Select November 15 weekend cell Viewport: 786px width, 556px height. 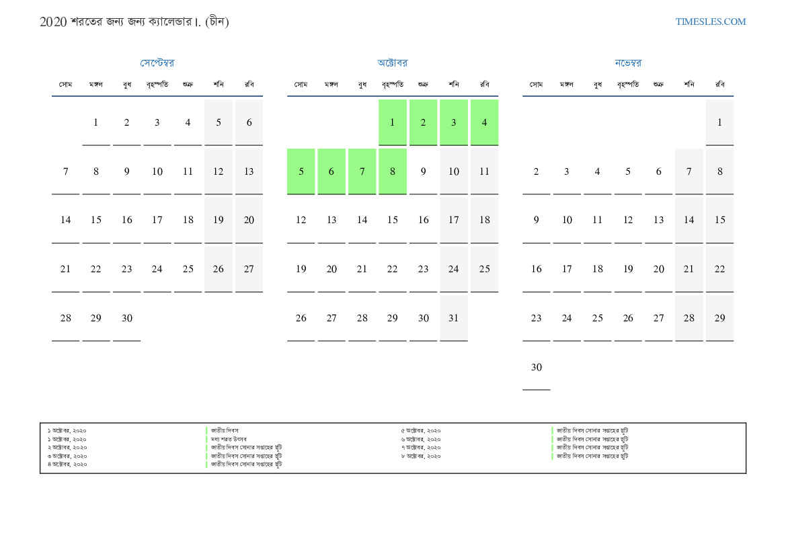coord(720,220)
